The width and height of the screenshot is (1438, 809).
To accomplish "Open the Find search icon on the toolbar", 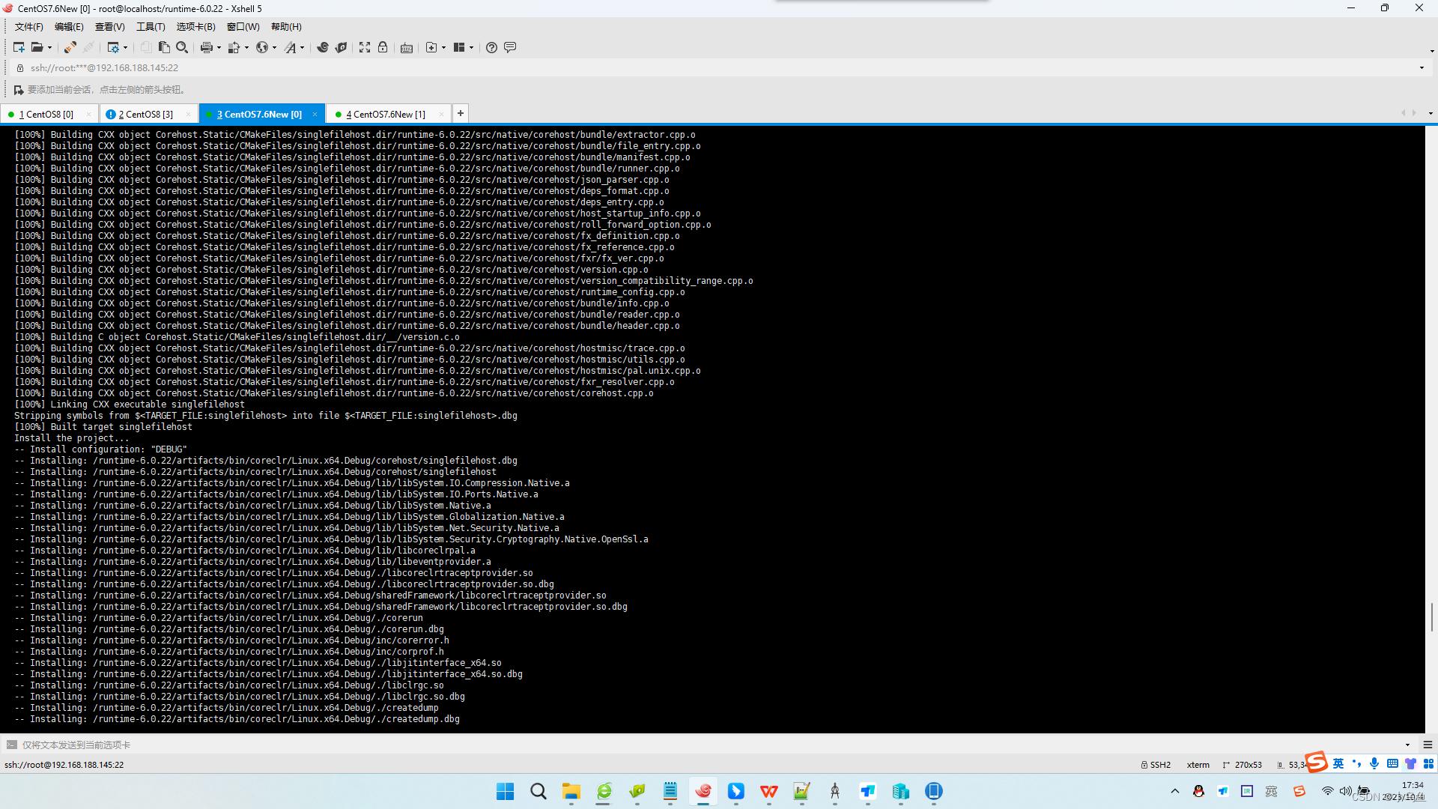I will (x=182, y=47).
